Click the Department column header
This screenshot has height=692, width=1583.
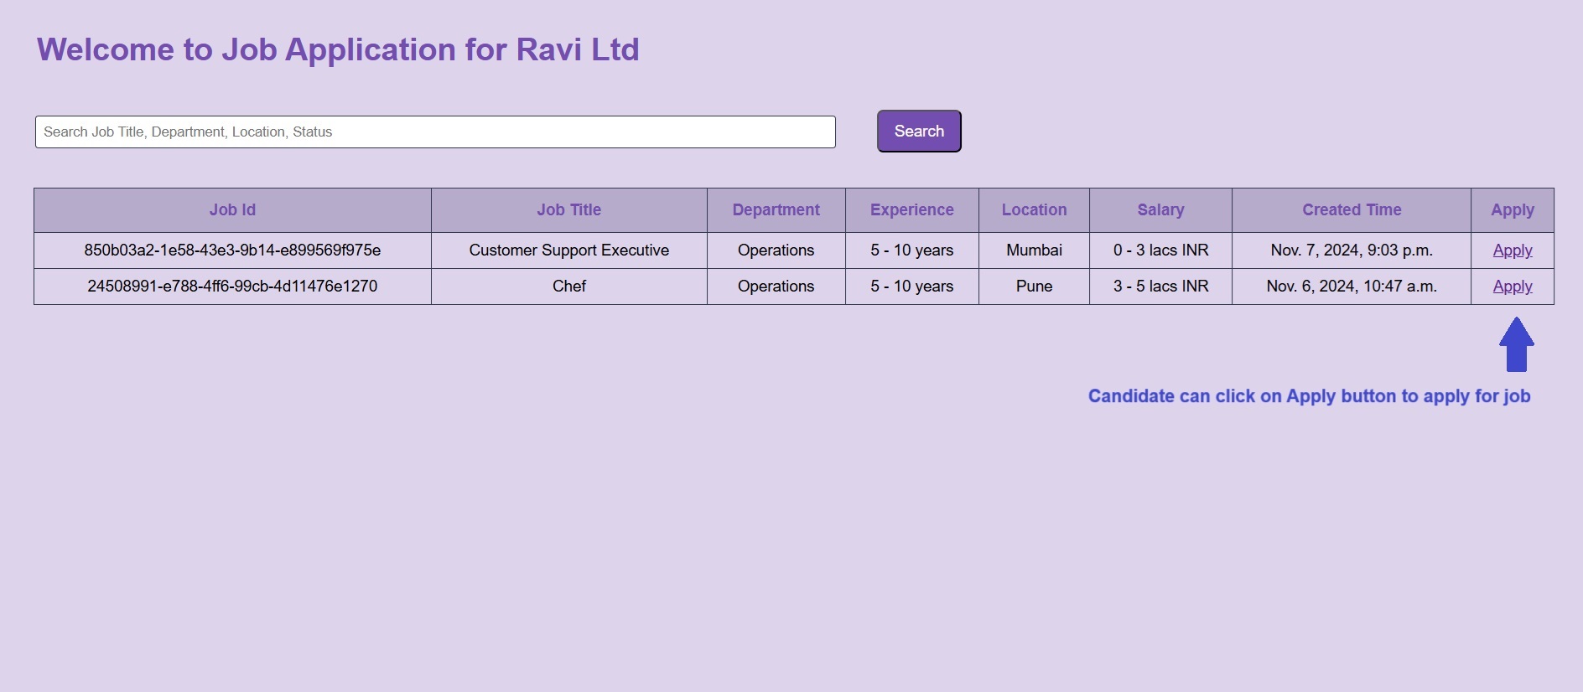[776, 209]
